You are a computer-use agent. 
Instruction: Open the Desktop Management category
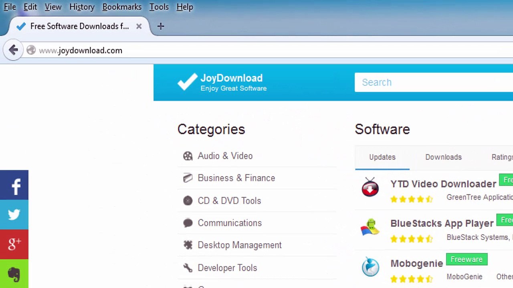240,245
